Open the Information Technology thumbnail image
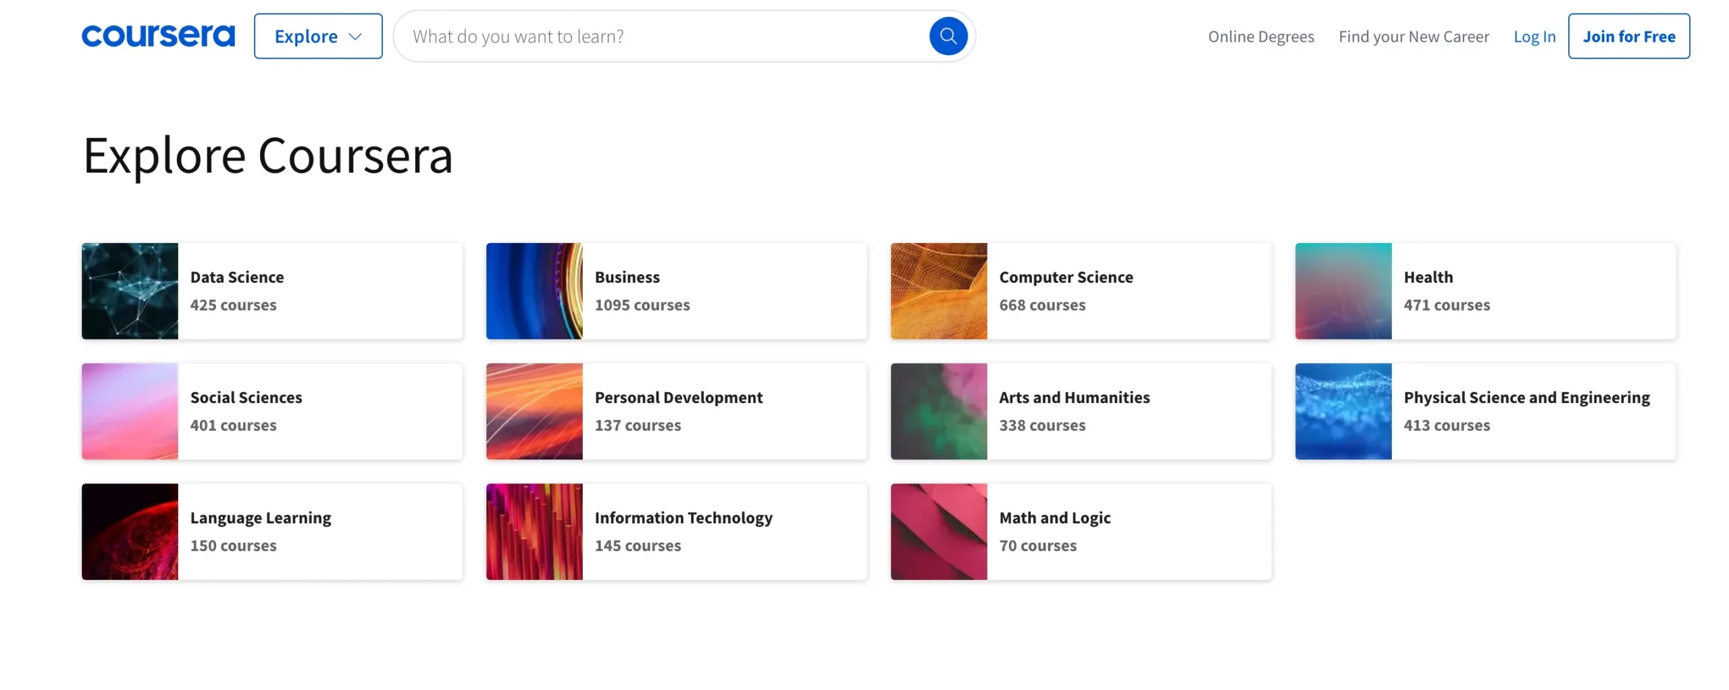 coord(534,531)
